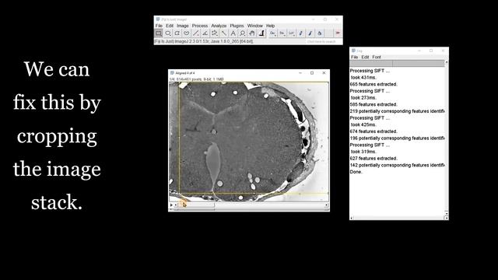Select the Multi-point tool
Image resolution: width=498 pixels, height=280 pixels.
pos(215,33)
